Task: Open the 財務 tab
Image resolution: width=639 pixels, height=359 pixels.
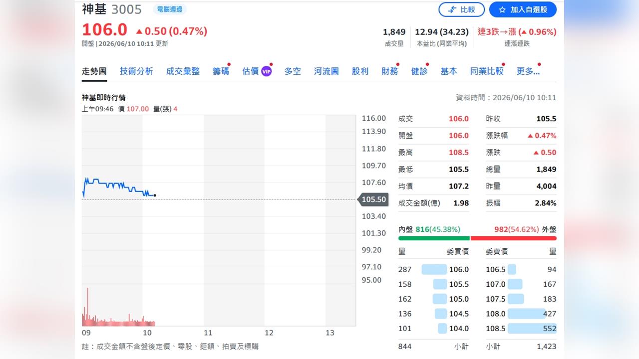Action: [x=390, y=71]
